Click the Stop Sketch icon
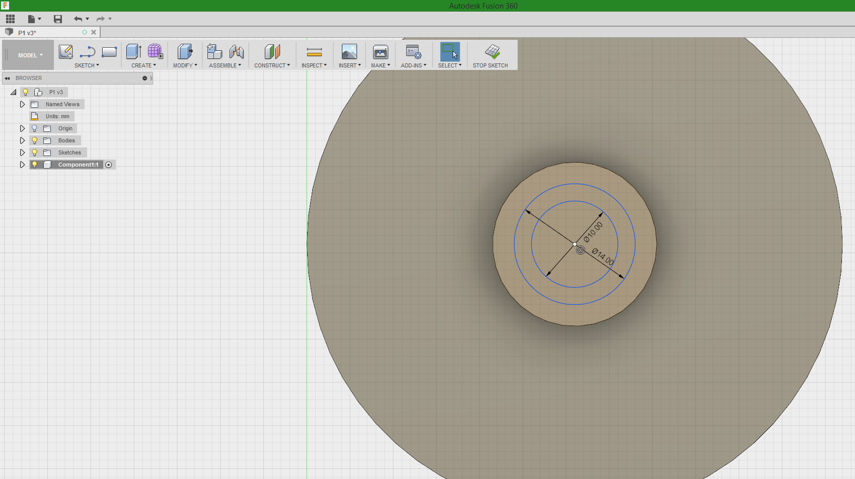 pyautogui.click(x=492, y=51)
